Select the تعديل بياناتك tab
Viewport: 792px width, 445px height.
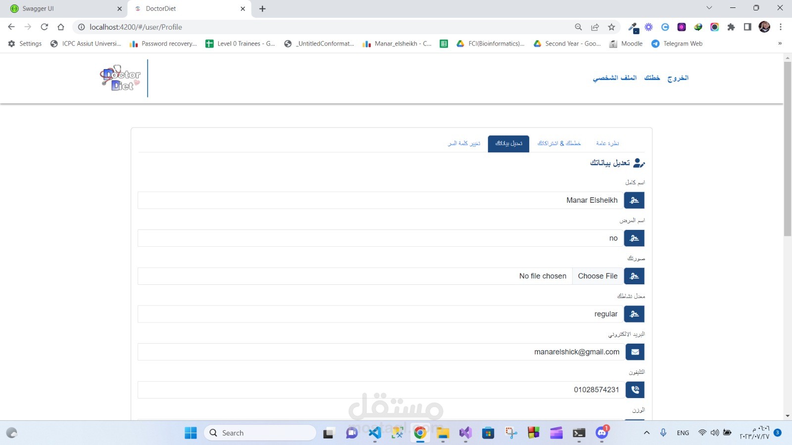coord(508,144)
